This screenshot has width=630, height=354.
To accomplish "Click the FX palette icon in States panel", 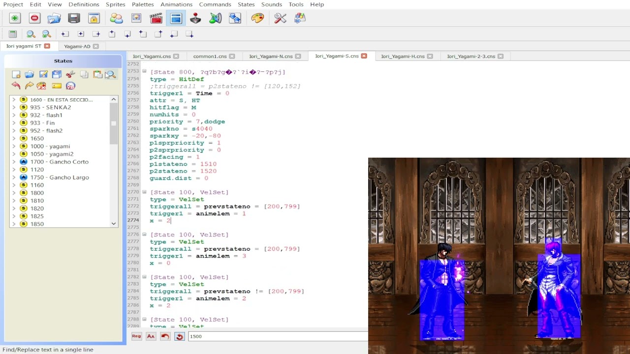I will click(41, 86).
